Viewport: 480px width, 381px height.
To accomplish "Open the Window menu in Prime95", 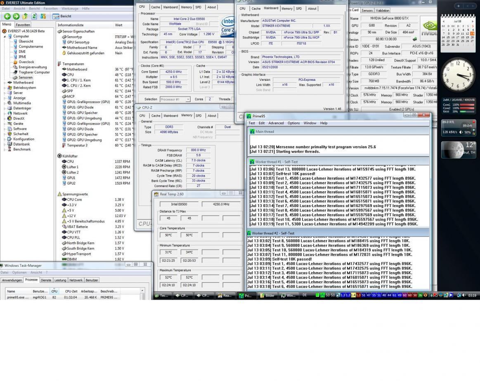I will [x=310, y=123].
